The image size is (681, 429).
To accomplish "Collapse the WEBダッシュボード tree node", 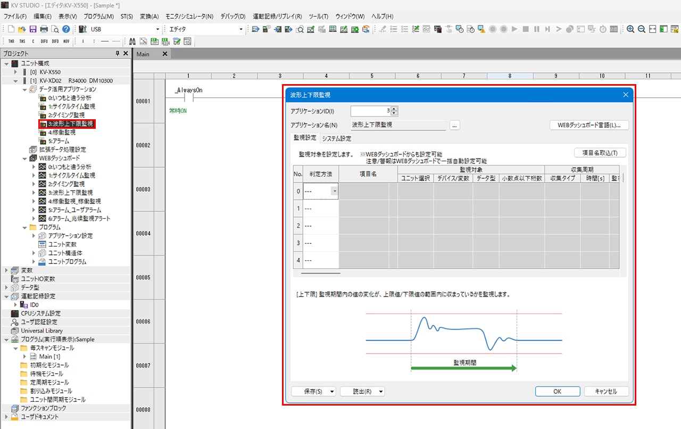I will click(26, 158).
